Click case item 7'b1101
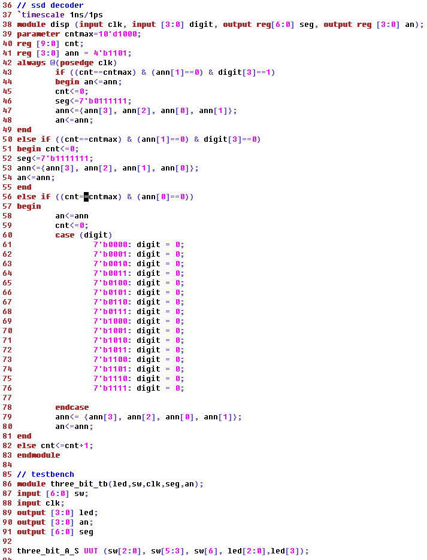 138,369
